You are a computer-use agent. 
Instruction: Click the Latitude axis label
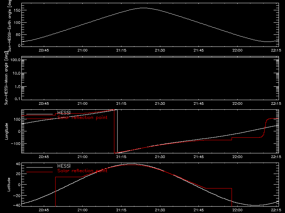coord(9,184)
